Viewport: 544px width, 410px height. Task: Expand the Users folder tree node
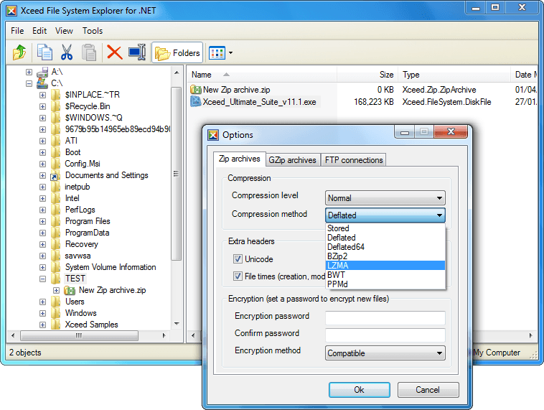[42, 302]
